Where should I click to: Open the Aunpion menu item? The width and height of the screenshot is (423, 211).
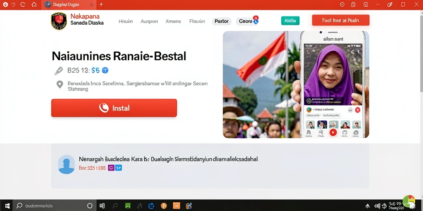click(149, 21)
